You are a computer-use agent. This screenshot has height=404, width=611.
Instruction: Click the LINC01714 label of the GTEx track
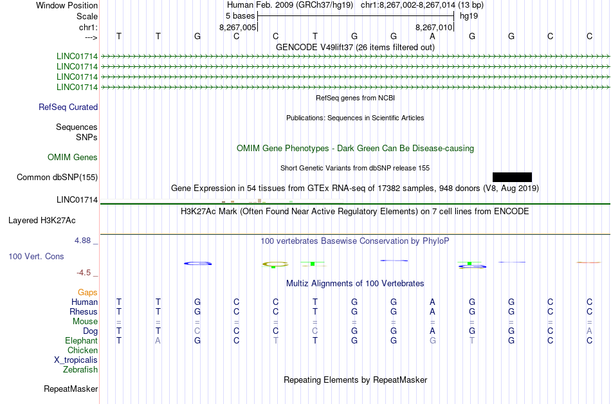coord(77,200)
